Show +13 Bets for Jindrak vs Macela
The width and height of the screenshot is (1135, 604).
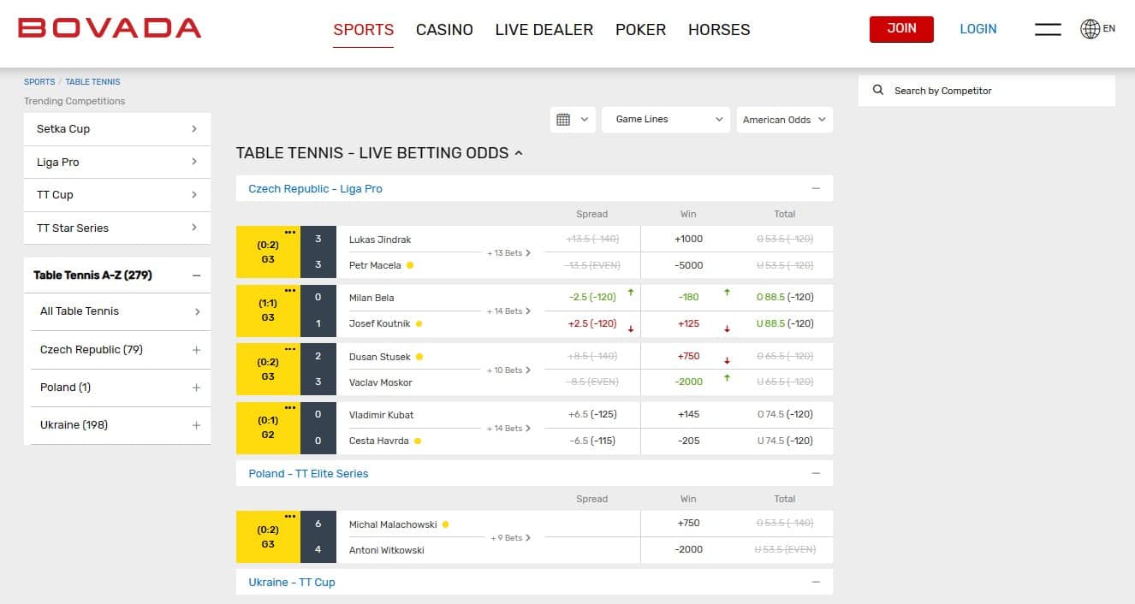(x=508, y=253)
